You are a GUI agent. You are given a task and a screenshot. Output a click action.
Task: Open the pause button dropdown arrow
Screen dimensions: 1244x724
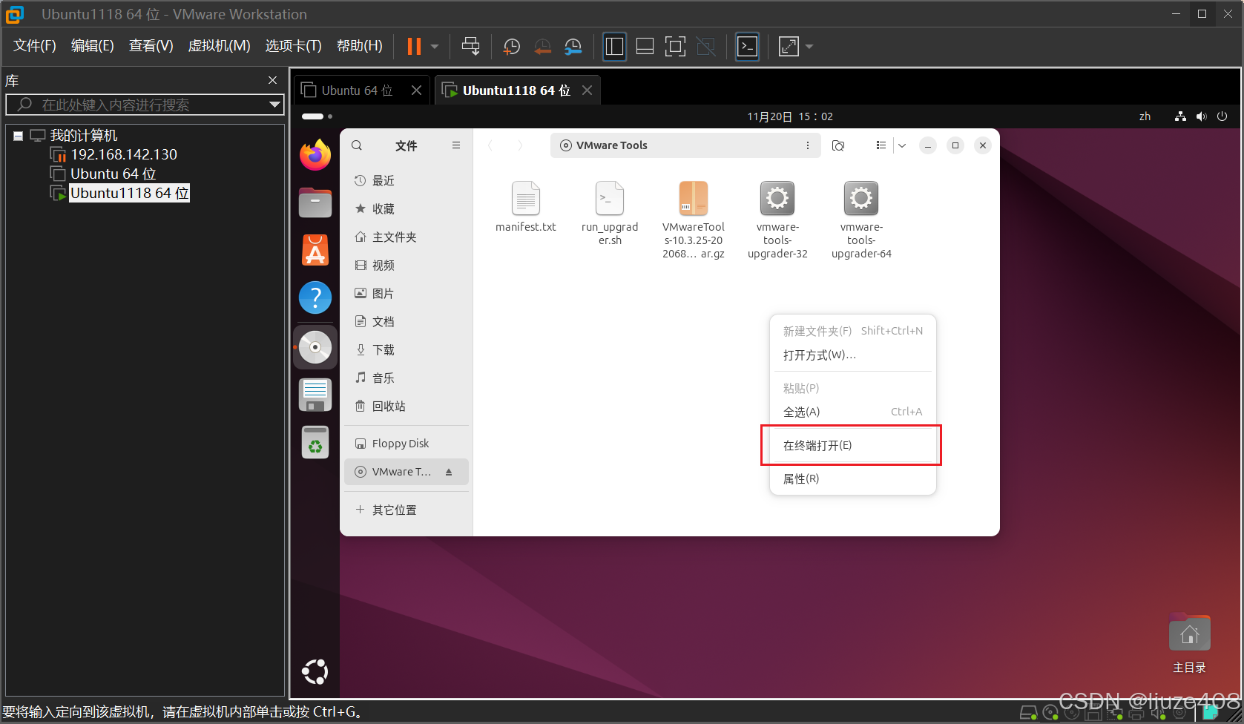tap(435, 46)
